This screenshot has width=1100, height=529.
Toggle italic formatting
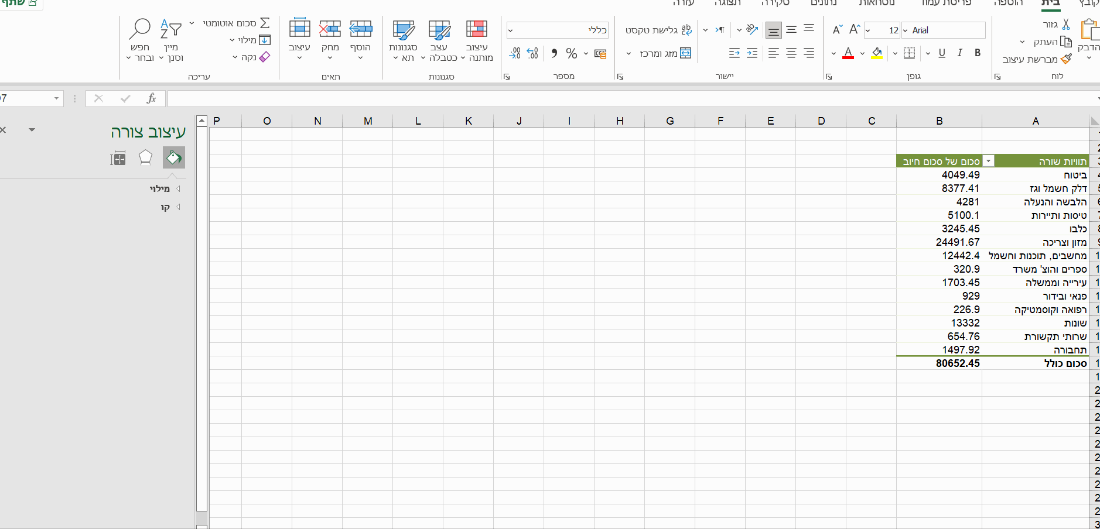[959, 53]
